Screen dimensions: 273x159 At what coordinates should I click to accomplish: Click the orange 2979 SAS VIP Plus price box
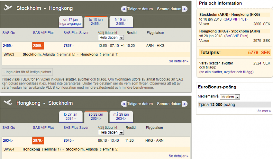coord(38,141)
